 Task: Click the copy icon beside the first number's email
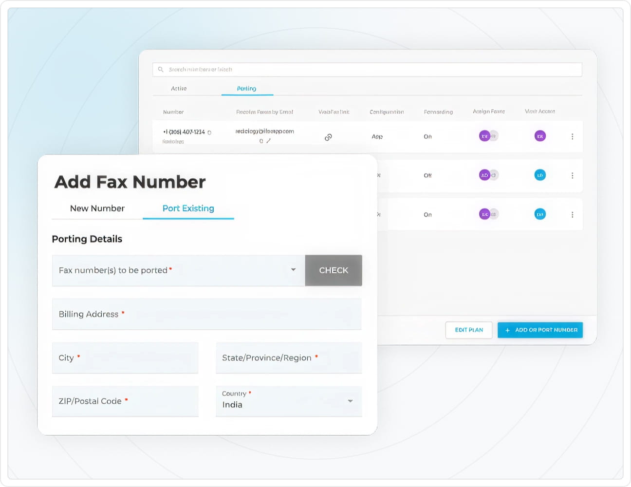click(x=261, y=141)
